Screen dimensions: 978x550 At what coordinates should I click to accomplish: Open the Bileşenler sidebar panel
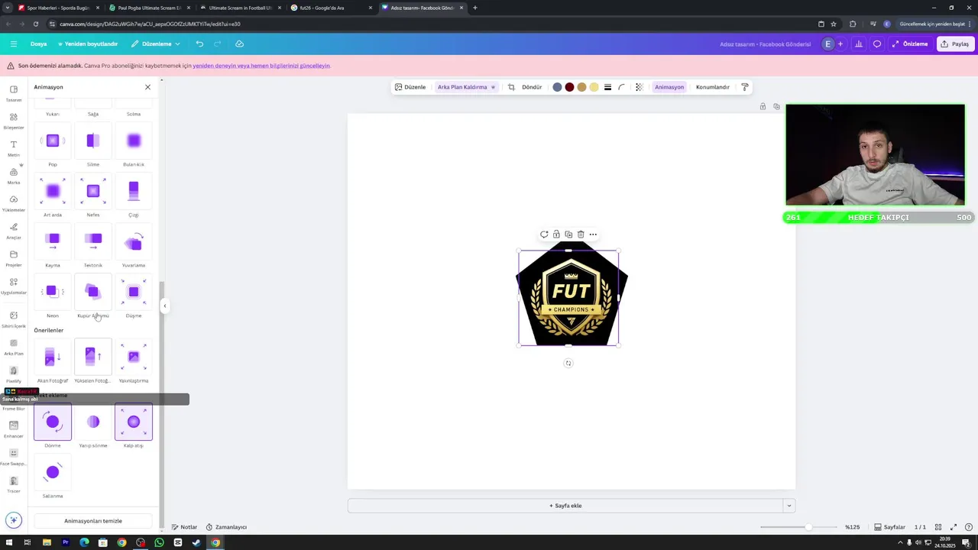[14, 121]
